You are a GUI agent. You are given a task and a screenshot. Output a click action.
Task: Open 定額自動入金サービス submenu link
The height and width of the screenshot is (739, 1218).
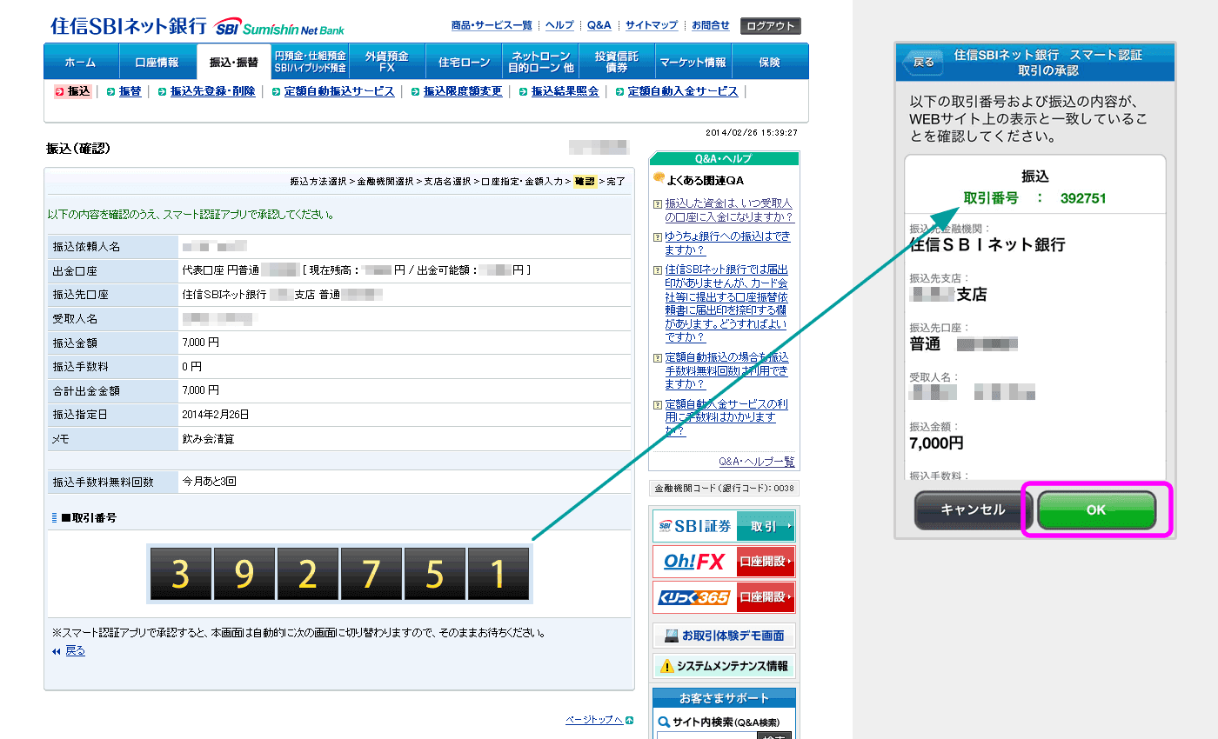pos(683,91)
